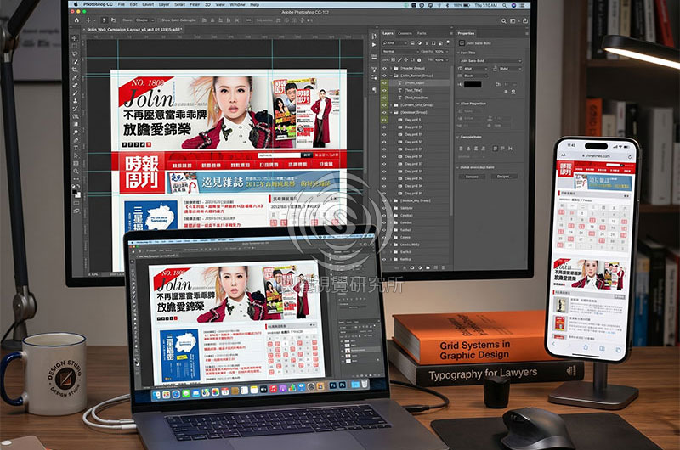The width and height of the screenshot is (680, 450).
Task: Tap the tabs icon in phone Safari toolbar
Action: coord(618,349)
